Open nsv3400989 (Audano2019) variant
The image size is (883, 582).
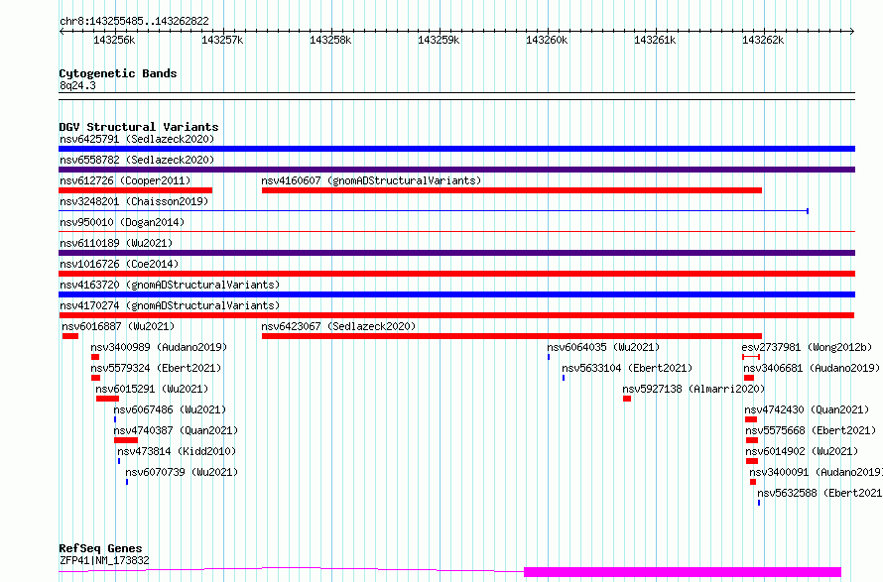(159, 347)
